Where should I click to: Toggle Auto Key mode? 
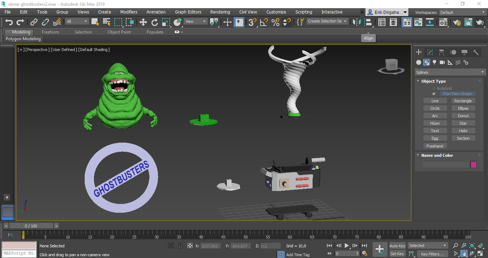(x=397, y=246)
